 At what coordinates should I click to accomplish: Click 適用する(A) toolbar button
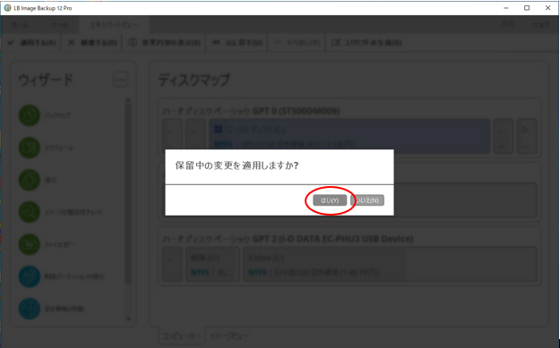tap(31, 43)
